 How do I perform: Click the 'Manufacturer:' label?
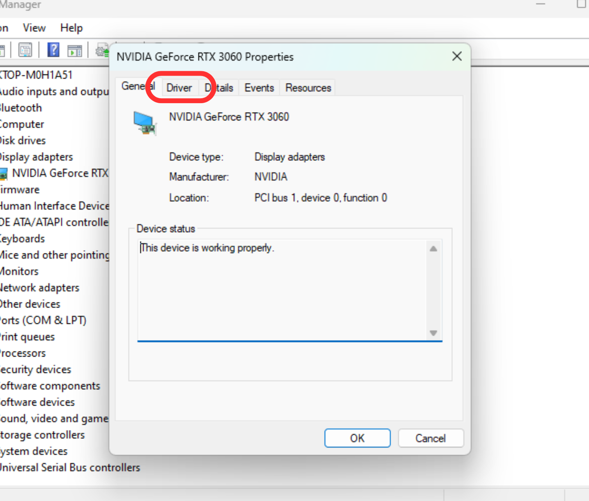199,177
